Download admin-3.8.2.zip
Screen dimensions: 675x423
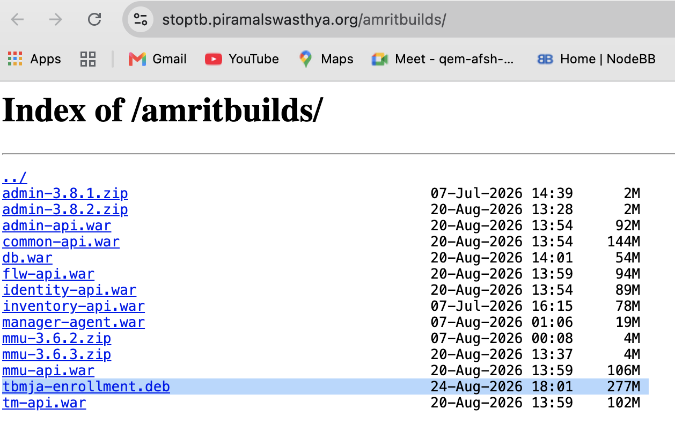(65, 209)
